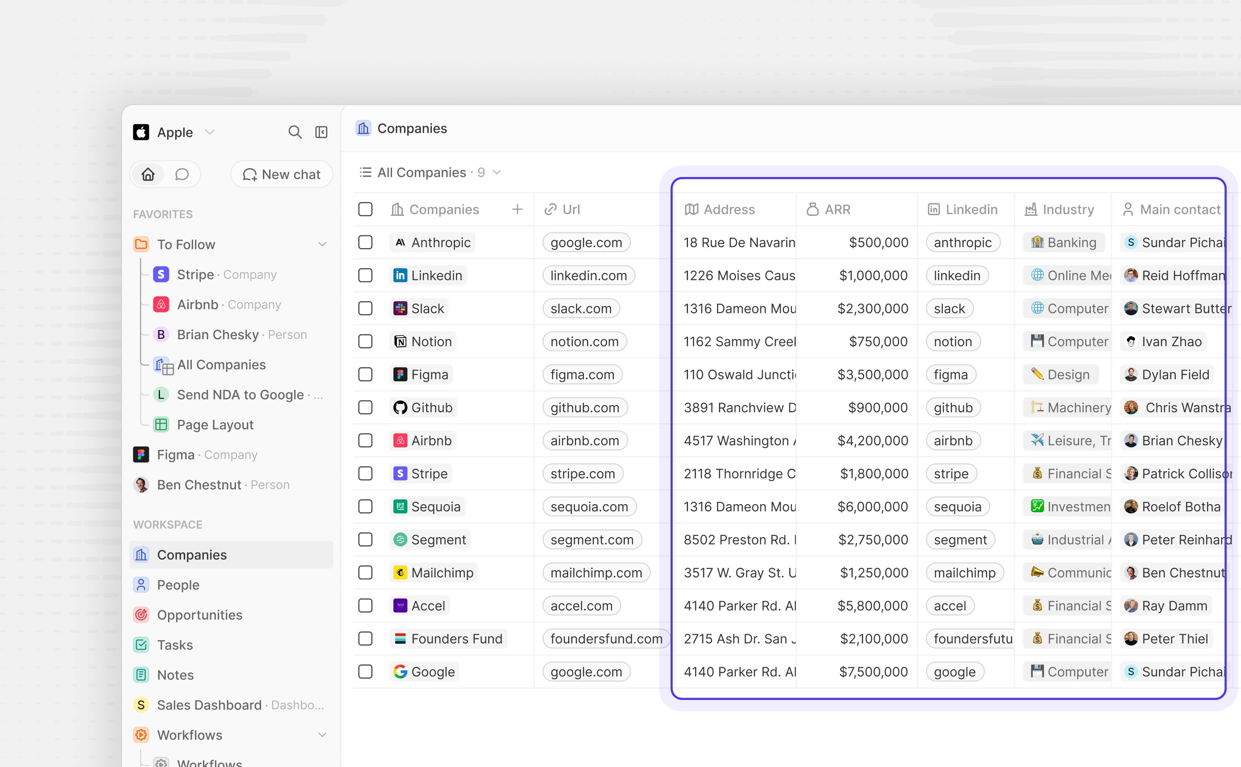
Task: Click the $7,500,000 ARR cell
Action: [857, 672]
